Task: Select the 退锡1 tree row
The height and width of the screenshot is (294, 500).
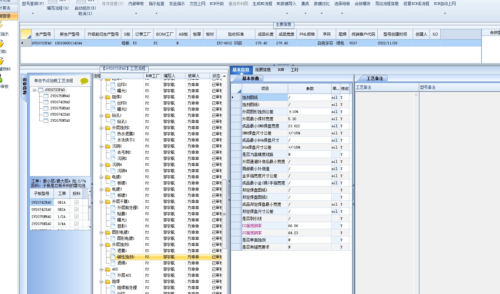Action: coord(122,263)
